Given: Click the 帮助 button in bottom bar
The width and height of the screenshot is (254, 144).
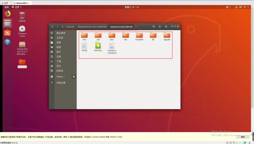Looking at the screenshot, I should pos(243,137).
